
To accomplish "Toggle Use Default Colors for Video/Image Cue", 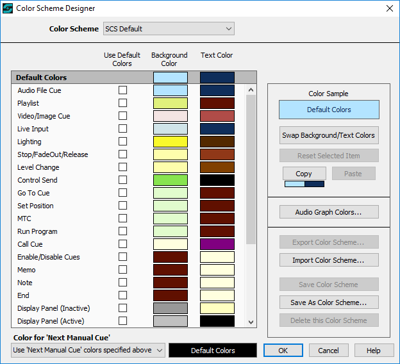I will tap(122, 115).
